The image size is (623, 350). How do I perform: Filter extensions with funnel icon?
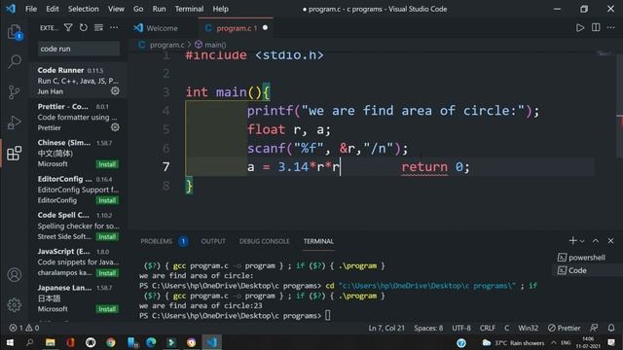tap(68, 27)
